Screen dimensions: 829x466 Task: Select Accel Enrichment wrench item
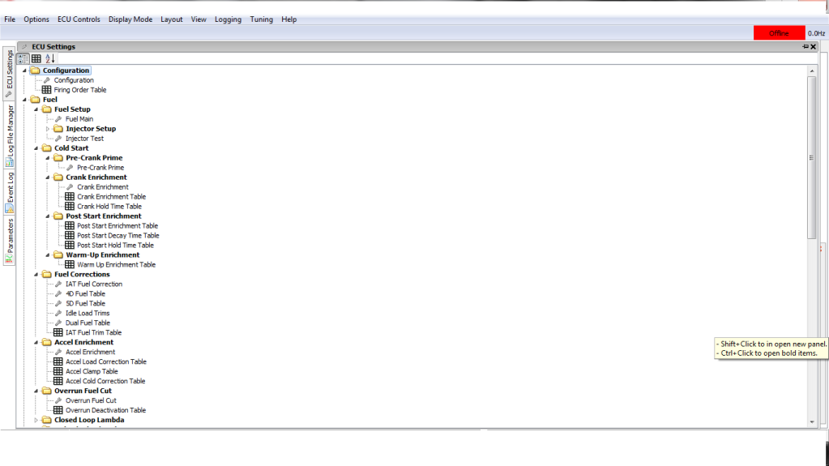(90, 352)
